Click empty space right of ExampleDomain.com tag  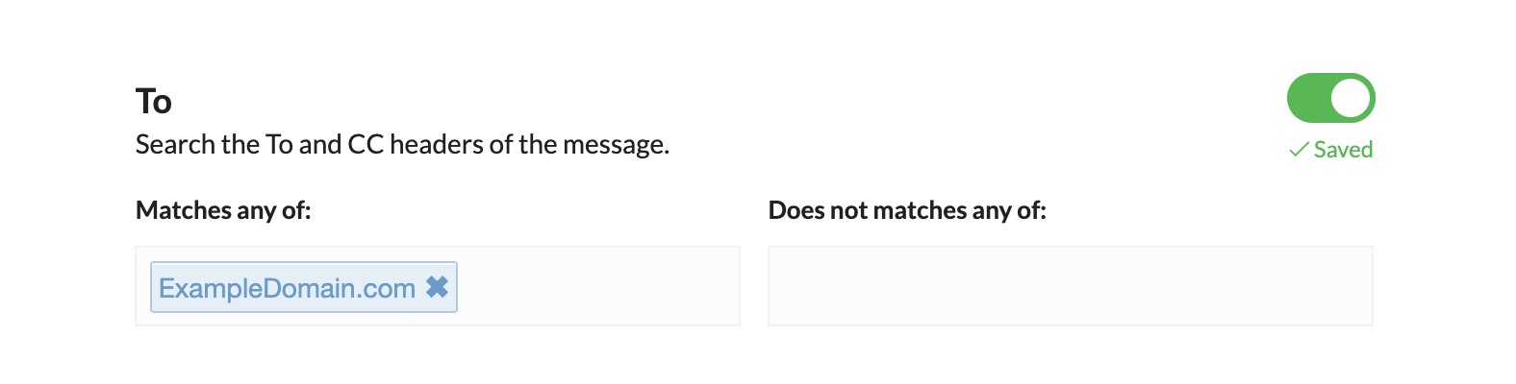(596, 286)
